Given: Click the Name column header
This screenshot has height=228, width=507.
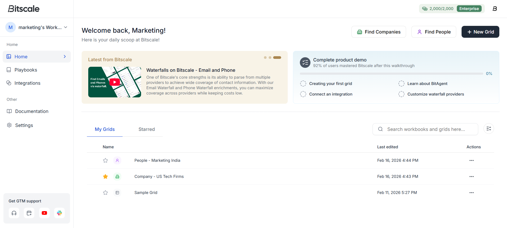Looking at the screenshot, I should (108, 147).
